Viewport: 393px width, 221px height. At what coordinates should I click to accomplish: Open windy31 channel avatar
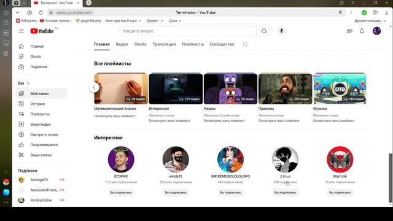(x=176, y=160)
